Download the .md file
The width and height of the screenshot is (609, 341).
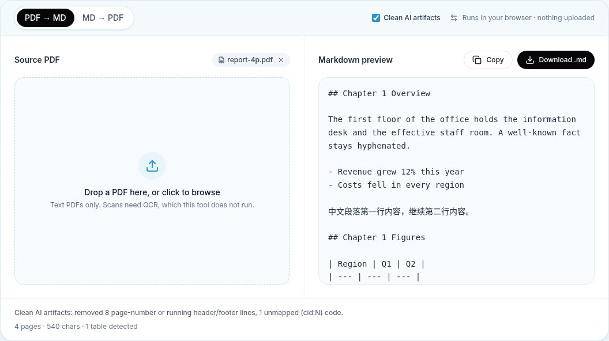tap(556, 60)
